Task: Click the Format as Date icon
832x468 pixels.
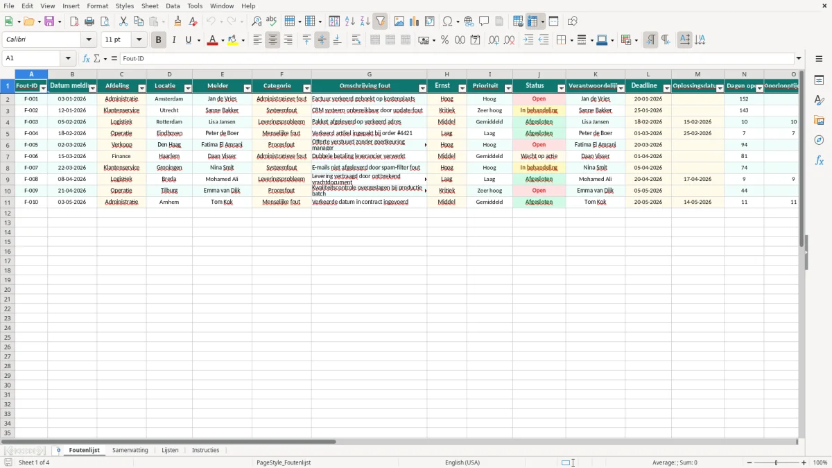Action: point(475,40)
